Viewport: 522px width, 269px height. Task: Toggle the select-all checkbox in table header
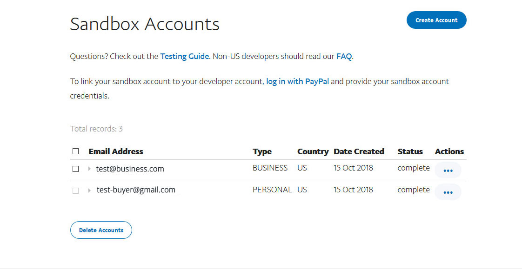point(76,151)
